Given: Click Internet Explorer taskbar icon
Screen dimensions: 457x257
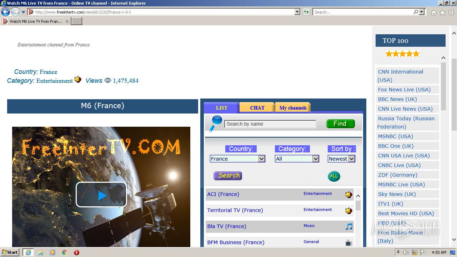Looking at the screenshot, I should pyautogui.click(x=28, y=252).
